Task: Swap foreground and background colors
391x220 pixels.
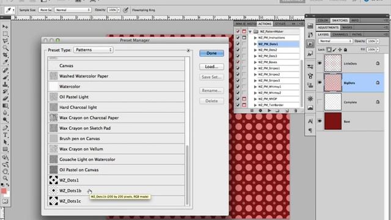Action: pyautogui.click(x=8, y=185)
